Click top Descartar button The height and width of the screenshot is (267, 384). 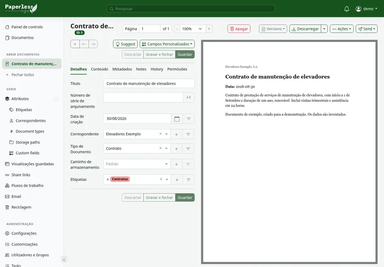pos(133,54)
